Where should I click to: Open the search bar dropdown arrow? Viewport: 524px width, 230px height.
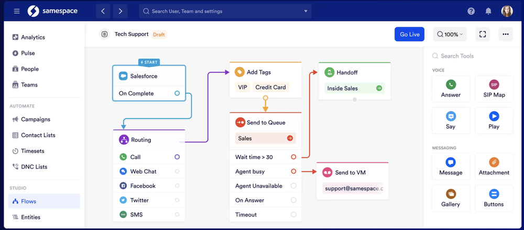305,11
